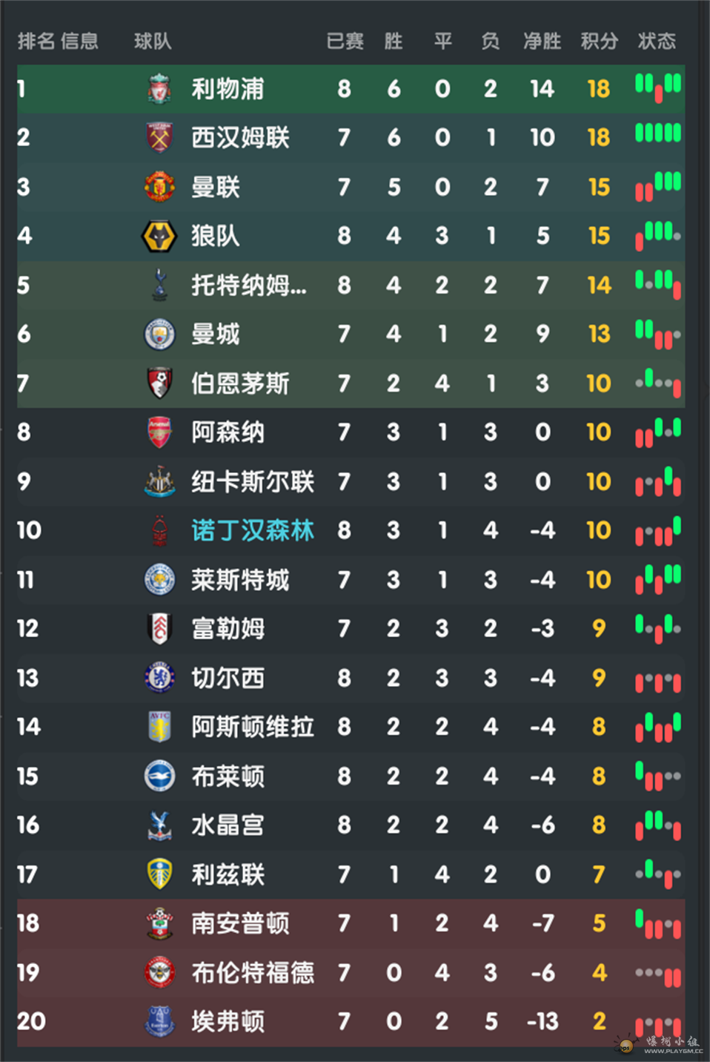Click the Nottingham Forest tree badge
Image resolution: width=710 pixels, height=1062 pixels.
(x=159, y=531)
